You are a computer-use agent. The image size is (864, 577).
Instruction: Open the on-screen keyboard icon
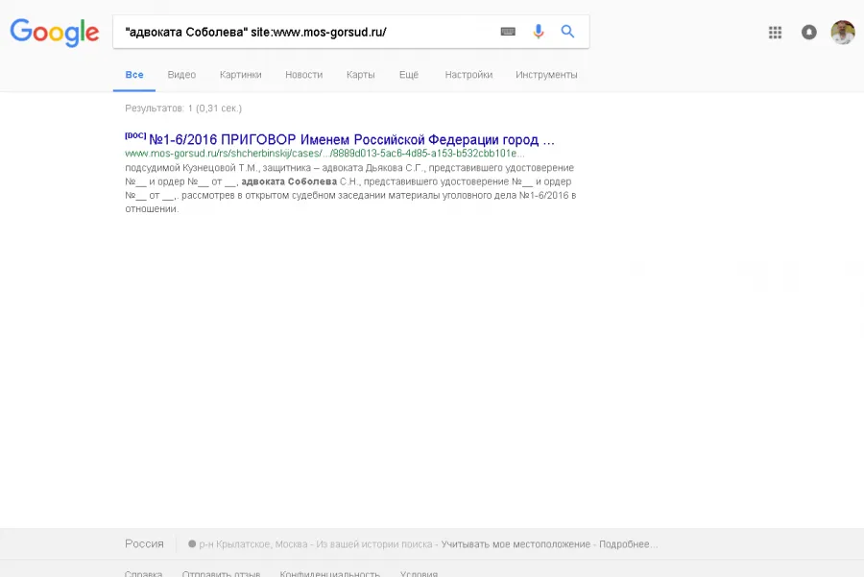tap(508, 32)
